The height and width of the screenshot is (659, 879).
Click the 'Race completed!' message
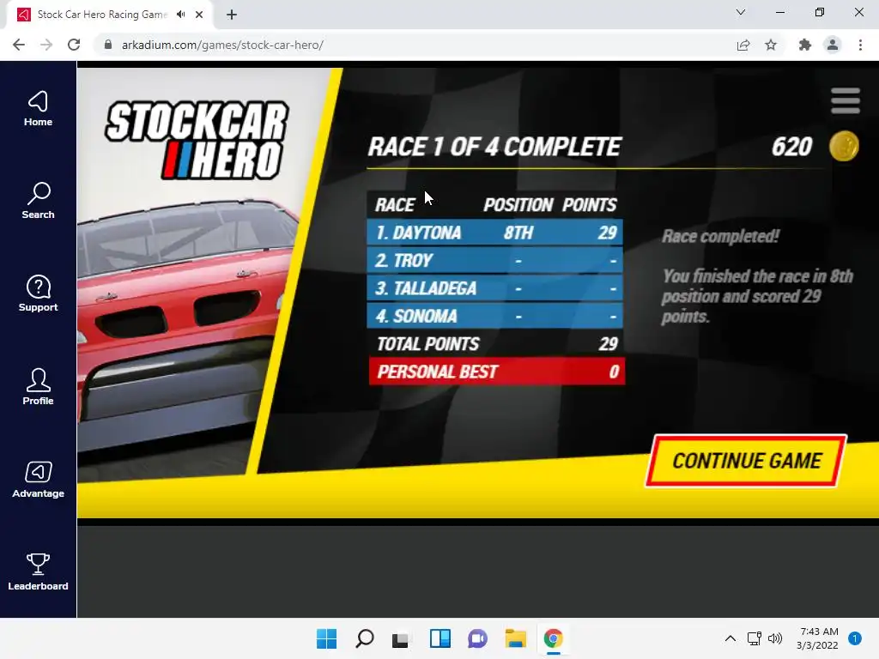pyautogui.click(x=720, y=236)
